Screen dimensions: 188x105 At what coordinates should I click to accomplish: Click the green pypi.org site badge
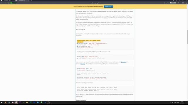pyautogui.click(x=14, y=3)
